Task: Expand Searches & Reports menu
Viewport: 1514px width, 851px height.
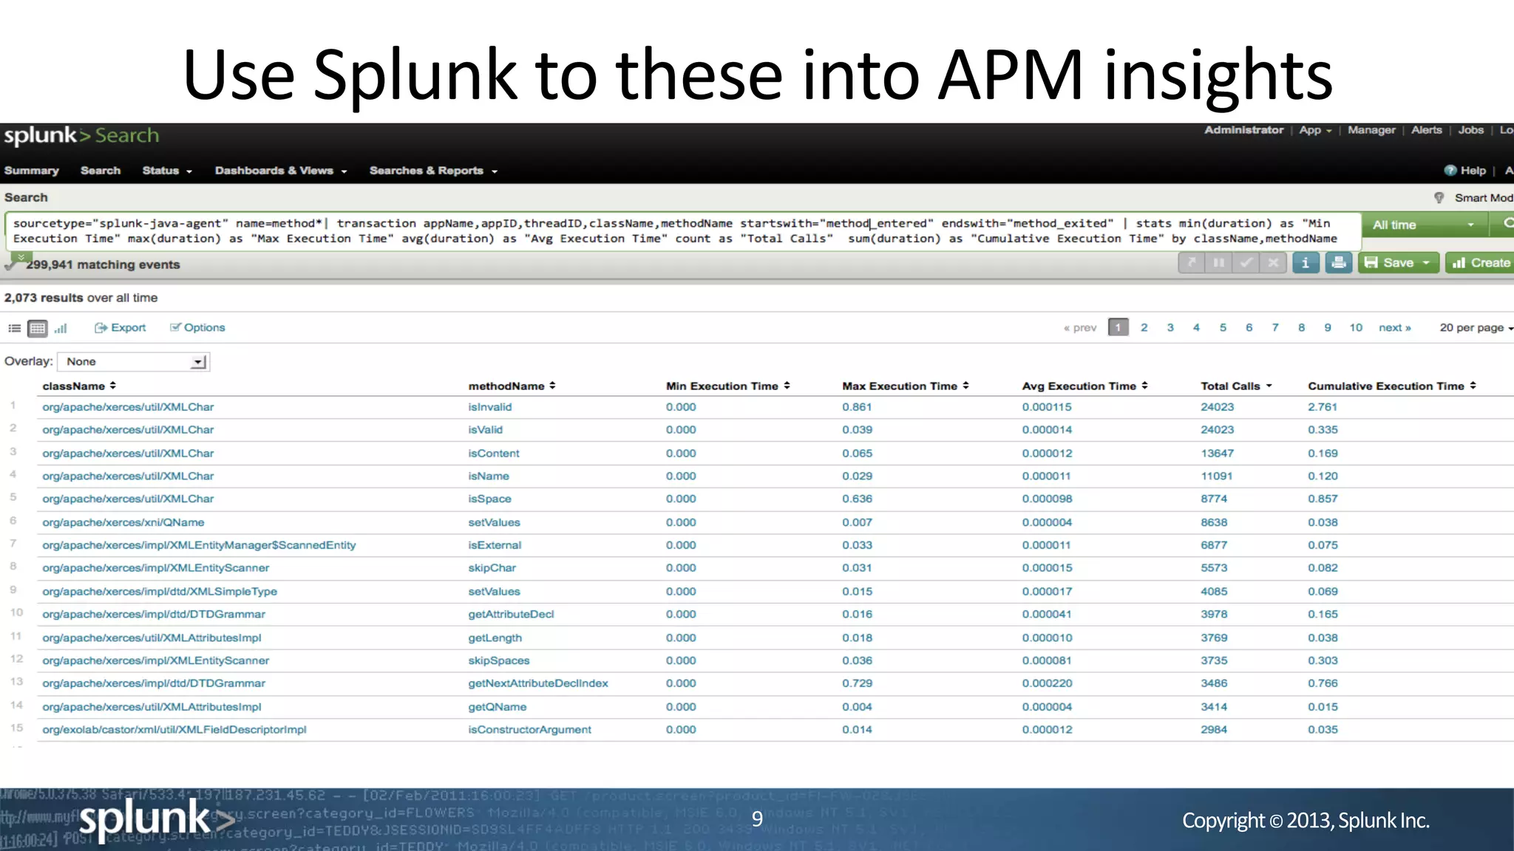Action: point(433,171)
